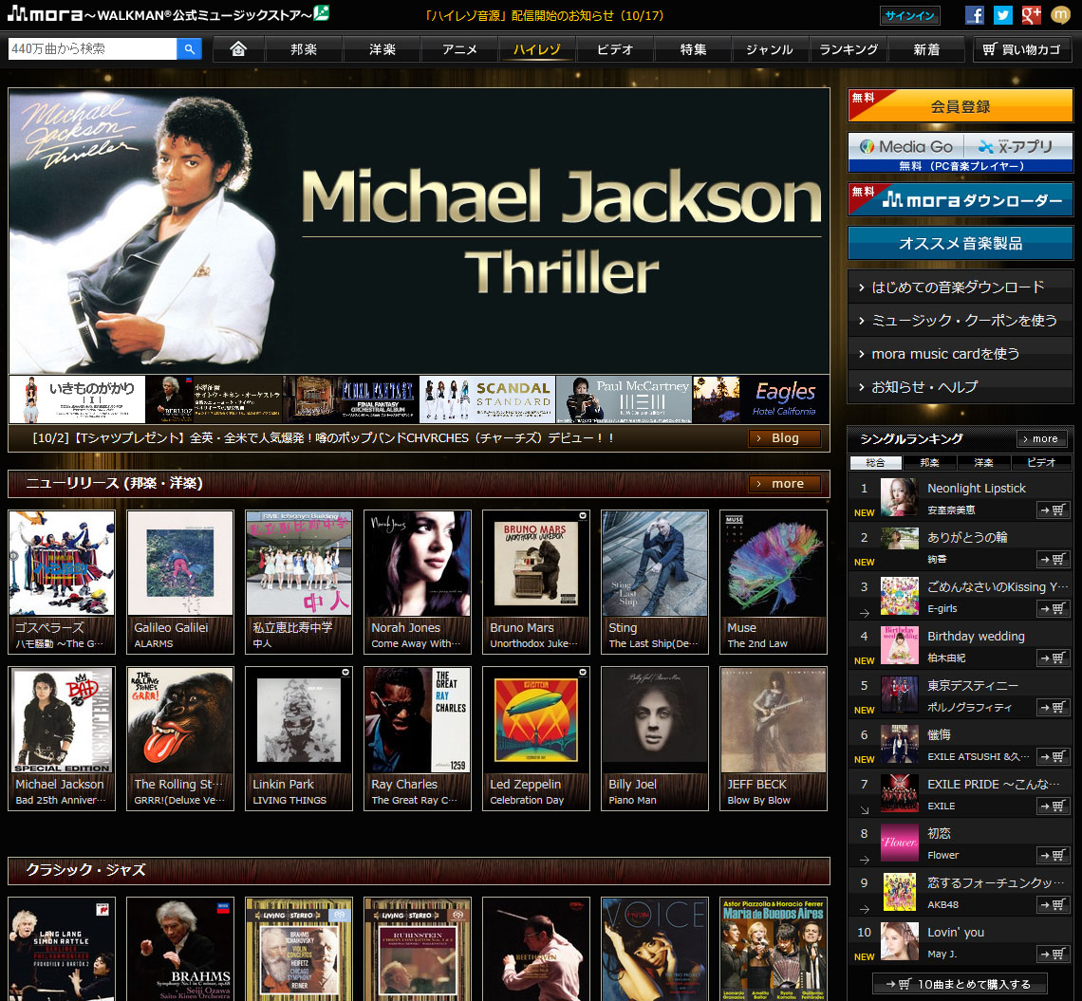Add EXILE PRIDE to cart
The image size is (1082, 1001).
pos(1053,806)
